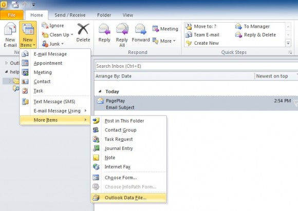Switch to the Send / Receive tab
This screenshot has height=211, width=298.
pos(70,15)
